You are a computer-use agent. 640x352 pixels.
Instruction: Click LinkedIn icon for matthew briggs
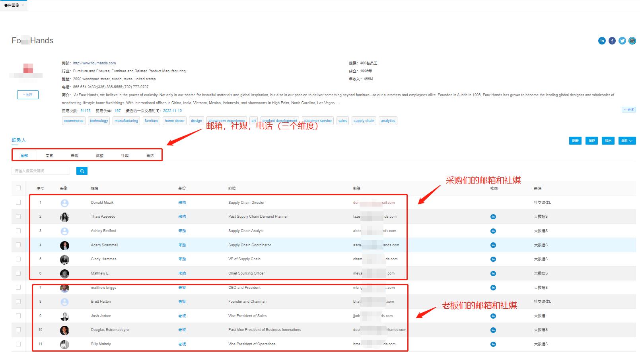[493, 288]
